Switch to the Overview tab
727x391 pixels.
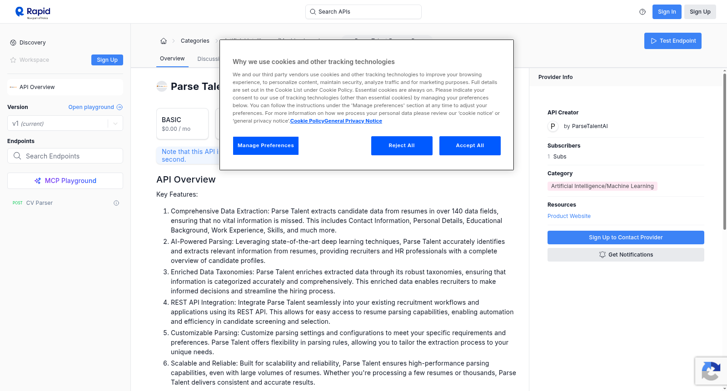(172, 59)
